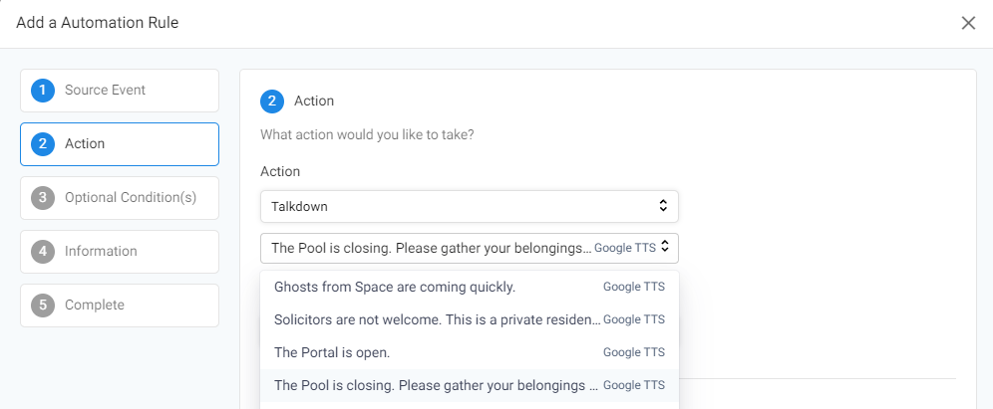Click the message dropdown up-down arrows
The height and width of the screenshot is (409, 993).
tap(665, 247)
